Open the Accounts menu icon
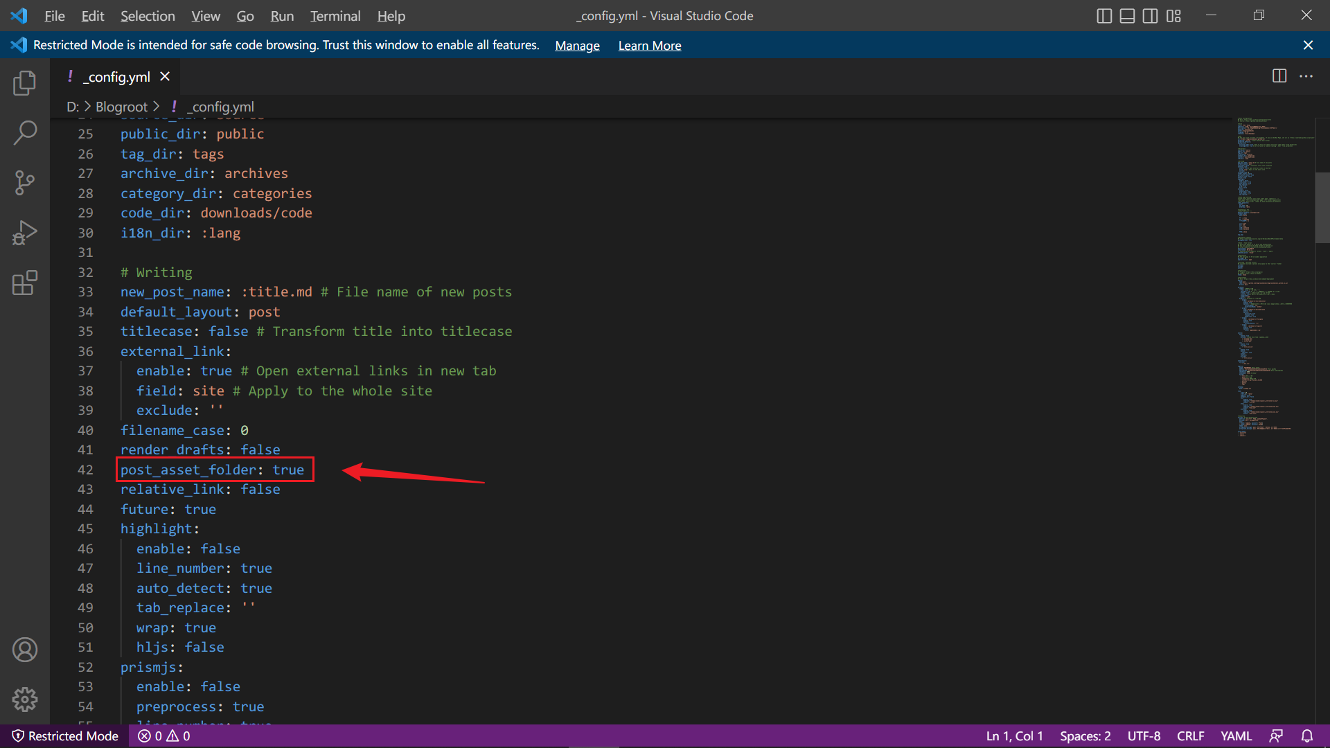The width and height of the screenshot is (1330, 748). (x=25, y=650)
